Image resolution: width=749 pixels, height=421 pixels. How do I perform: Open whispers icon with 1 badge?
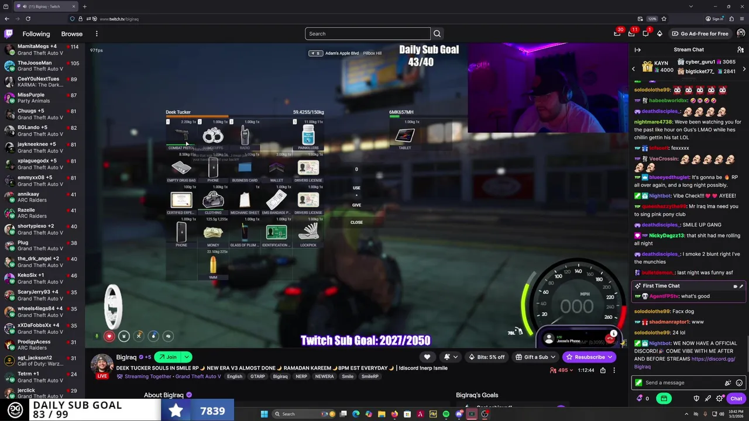[645, 34]
